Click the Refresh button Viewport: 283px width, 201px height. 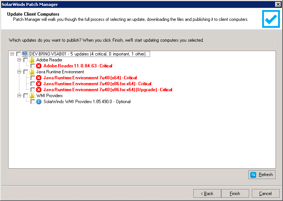[262, 175]
